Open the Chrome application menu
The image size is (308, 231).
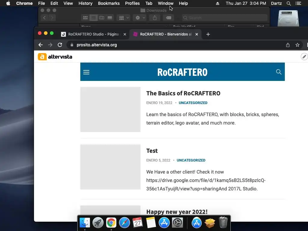24,3
